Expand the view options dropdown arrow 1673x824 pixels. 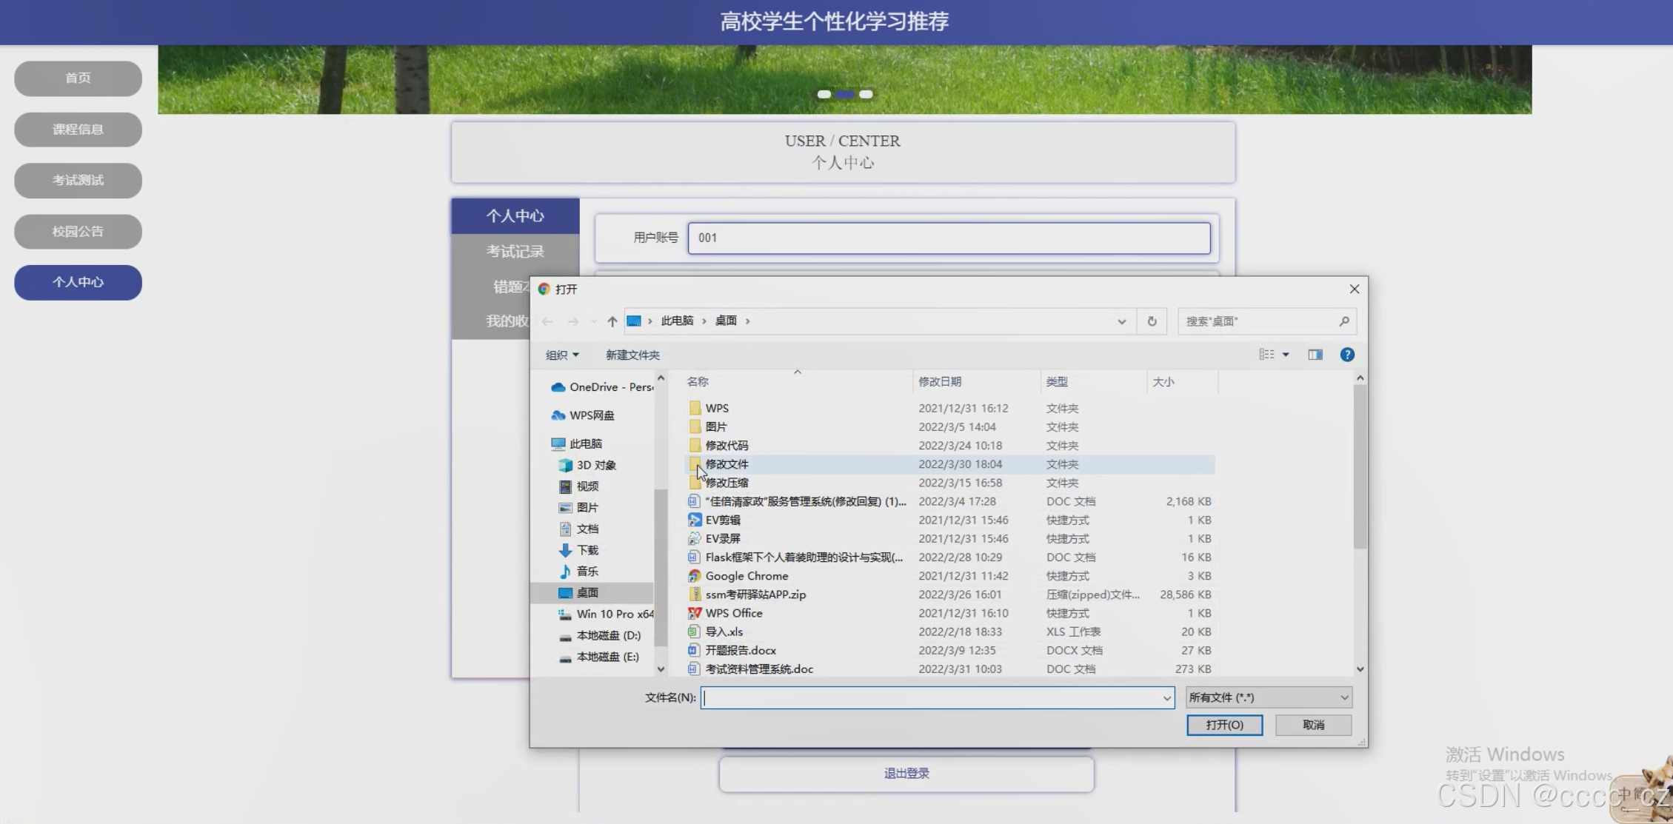[1286, 355]
